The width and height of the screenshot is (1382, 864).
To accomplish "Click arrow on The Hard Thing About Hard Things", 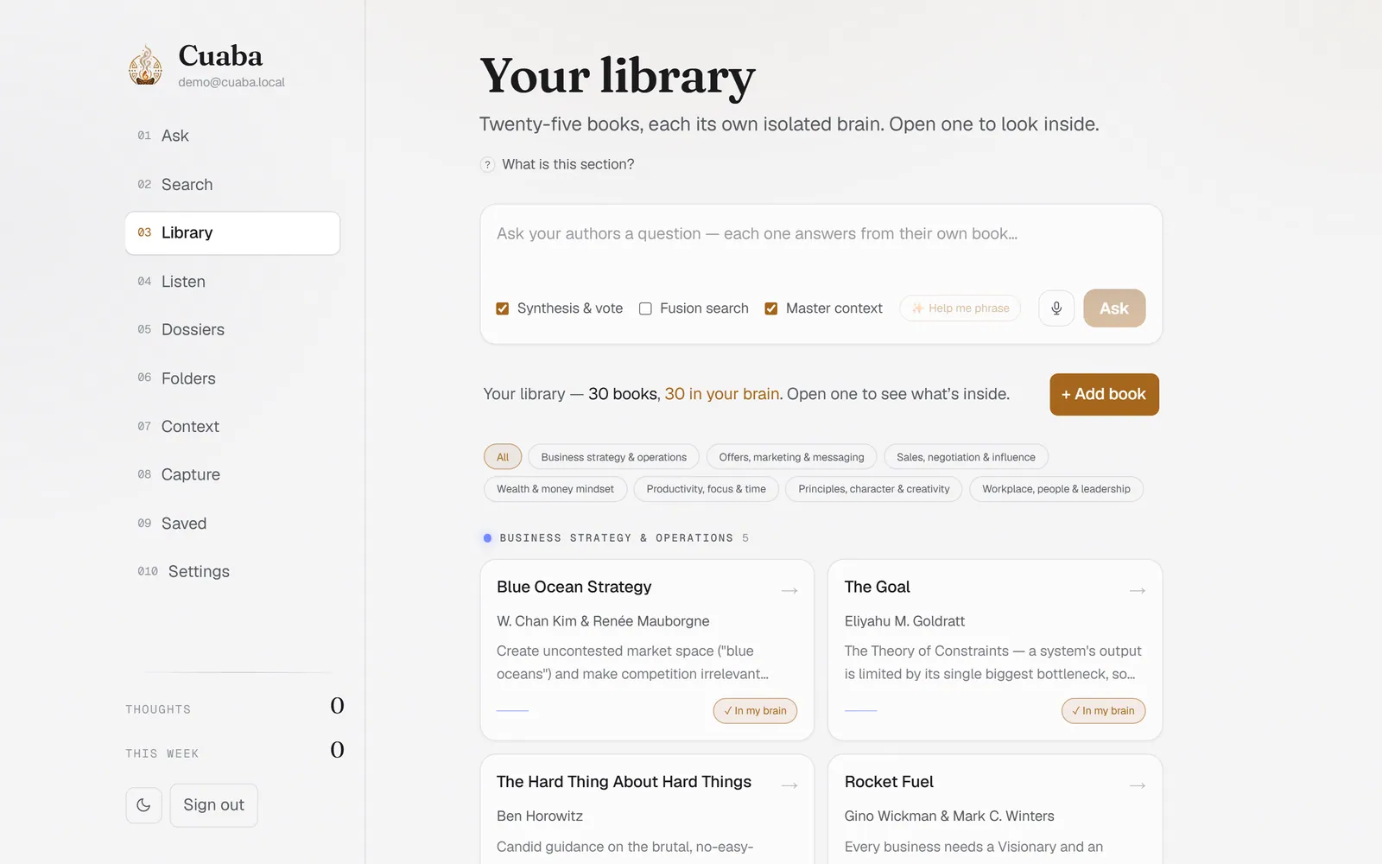I will (789, 785).
